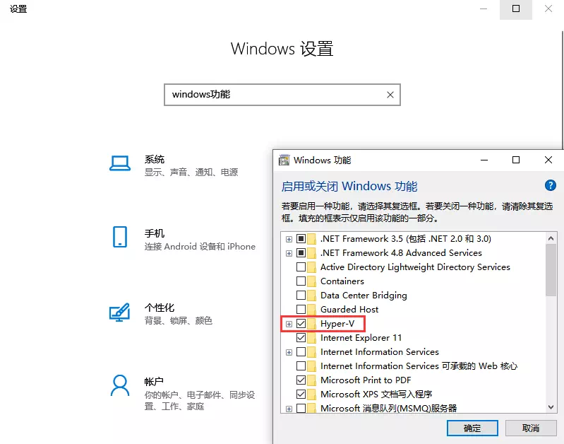The width and height of the screenshot is (564, 444).
Task: Click the blue help question mark icon
Action: [x=551, y=185]
